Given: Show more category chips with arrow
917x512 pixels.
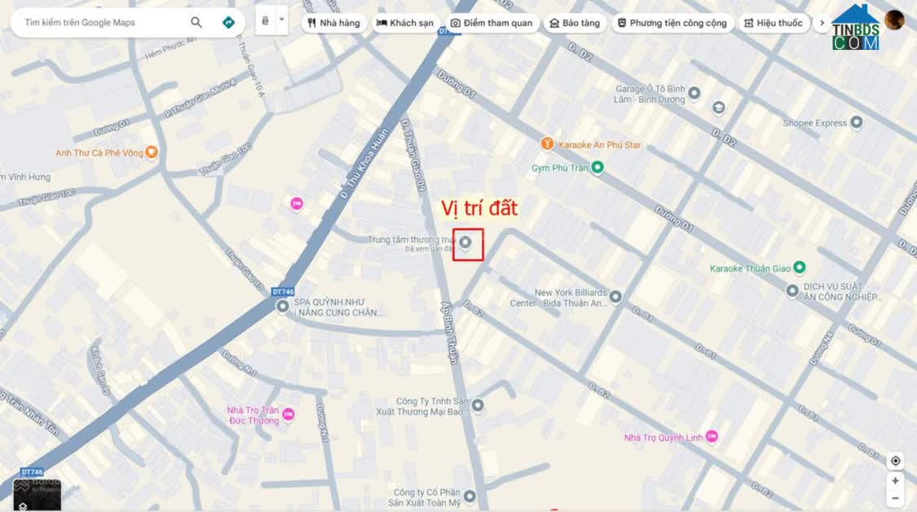Looking at the screenshot, I should click(822, 23).
